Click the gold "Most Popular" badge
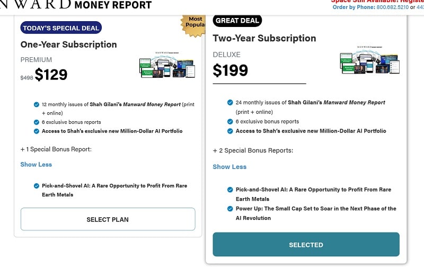 (193, 23)
